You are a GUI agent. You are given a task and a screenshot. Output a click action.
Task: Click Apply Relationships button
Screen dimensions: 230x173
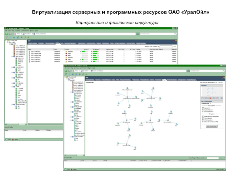(x=212, y=126)
